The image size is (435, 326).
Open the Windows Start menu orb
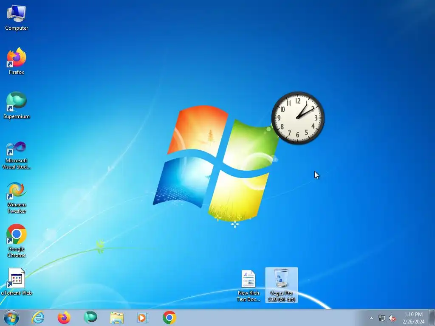point(11,318)
